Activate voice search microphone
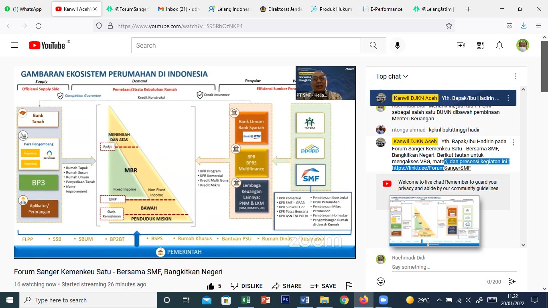The width and height of the screenshot is (548, 308). pyautogui.click(x=397, y=45)
